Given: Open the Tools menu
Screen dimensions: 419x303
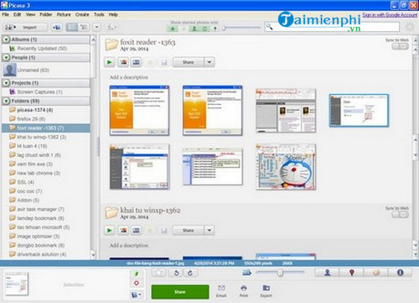Looking at the screenshot, I should (x=99, y=14).
